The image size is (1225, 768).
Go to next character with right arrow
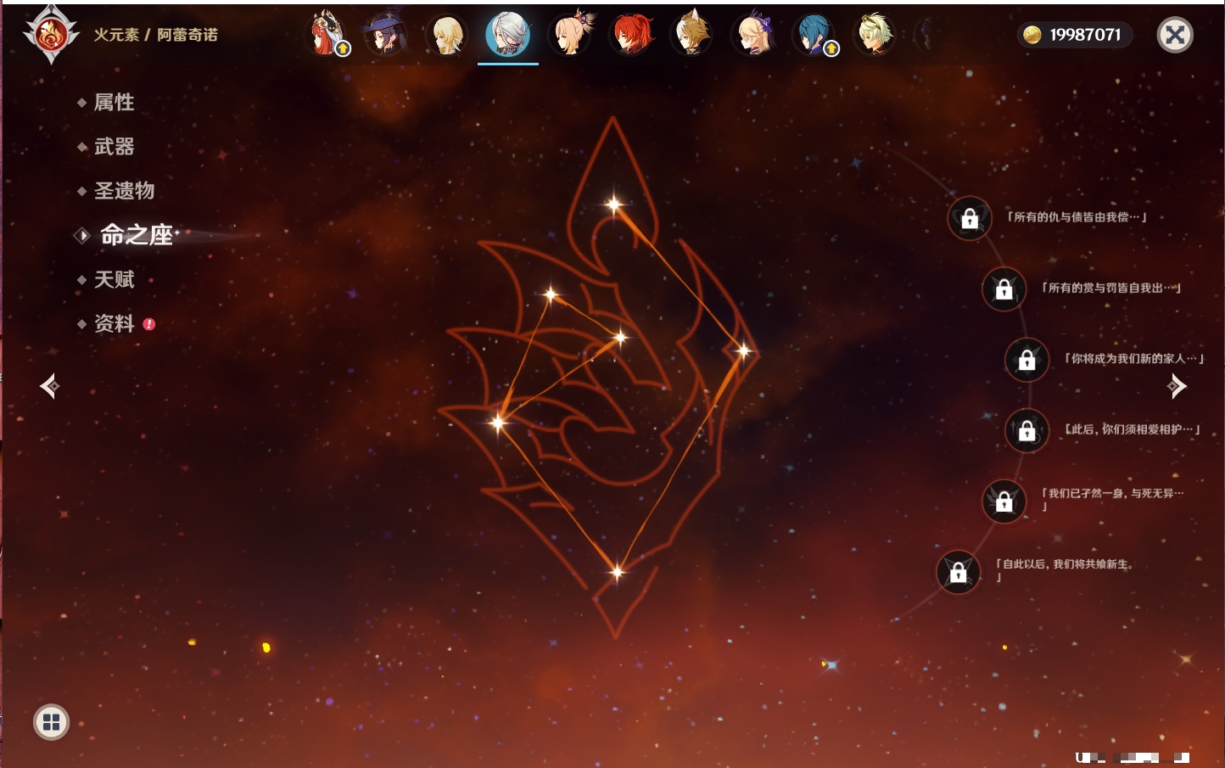click(x=1177, y=386)
